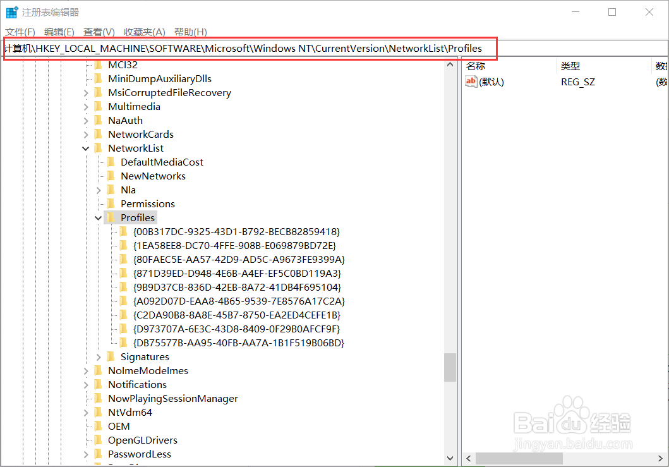Expand the Notifications key
The width and height of the screenshot is (669, 467).
click(x=86, y=385)
